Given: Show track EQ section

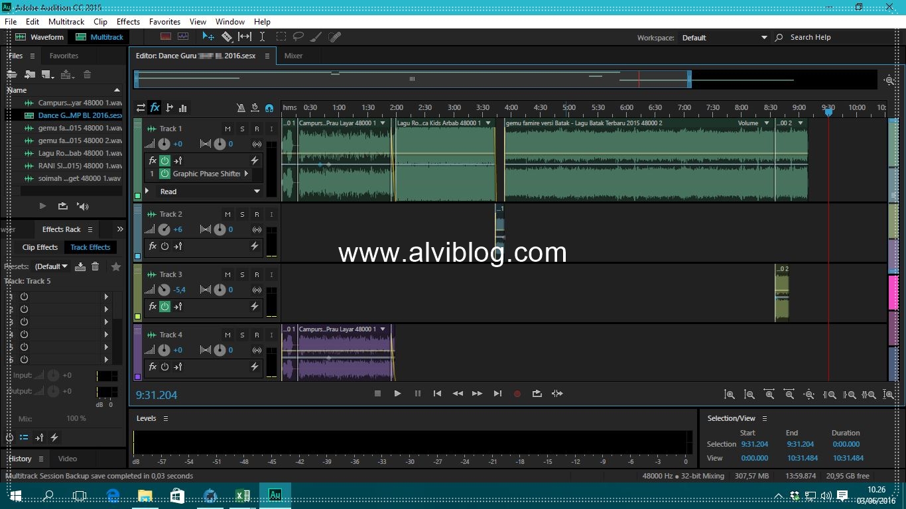Looking at the screenshot, I should pyautogui.click(x=183, y=107).
